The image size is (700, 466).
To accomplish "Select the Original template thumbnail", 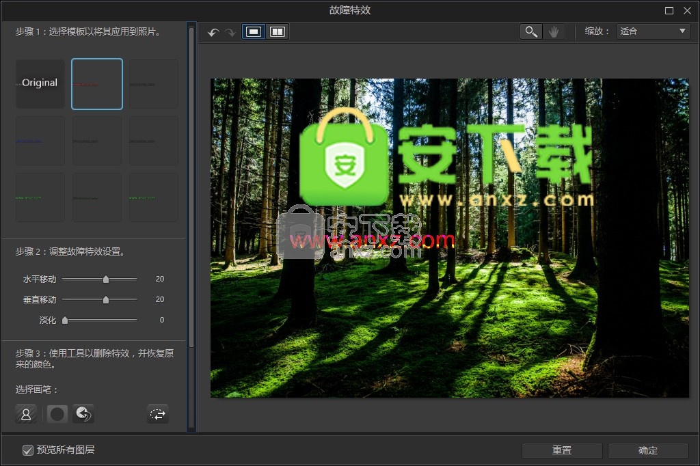I will click(x=40, y=84).
